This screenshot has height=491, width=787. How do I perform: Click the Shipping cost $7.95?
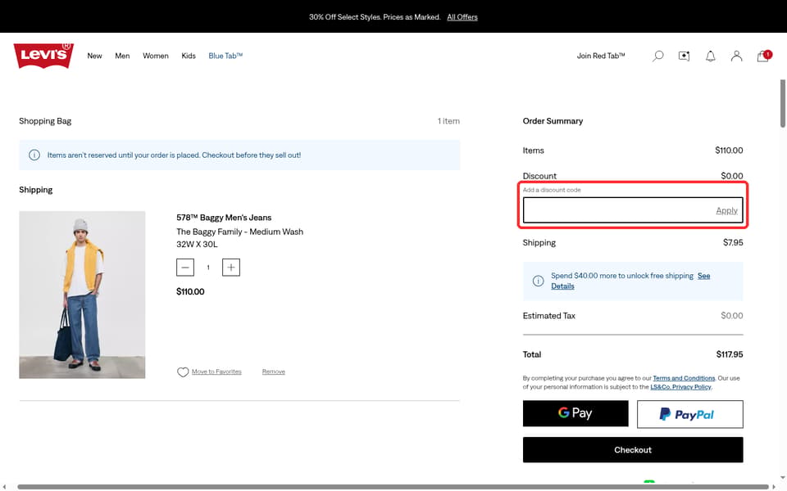pyautogui.click(x=733, y=242)
